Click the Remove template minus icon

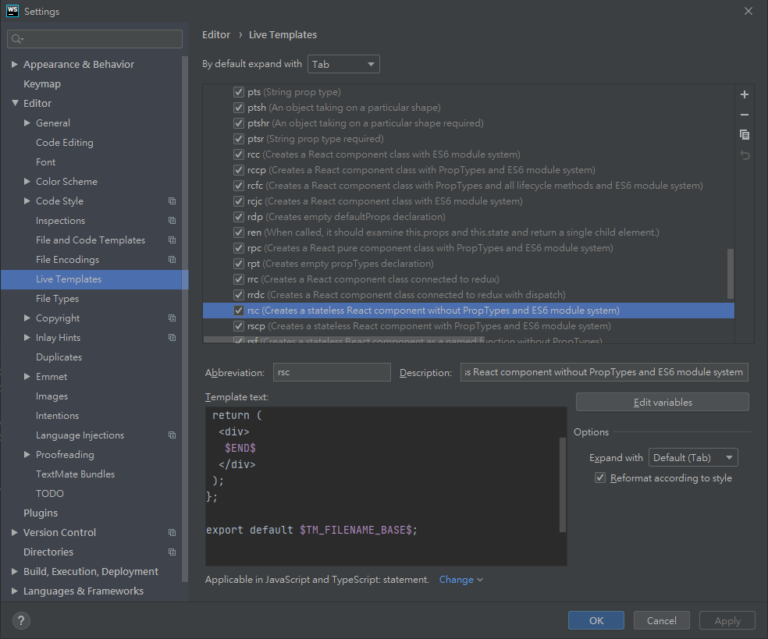pos(745,115)
